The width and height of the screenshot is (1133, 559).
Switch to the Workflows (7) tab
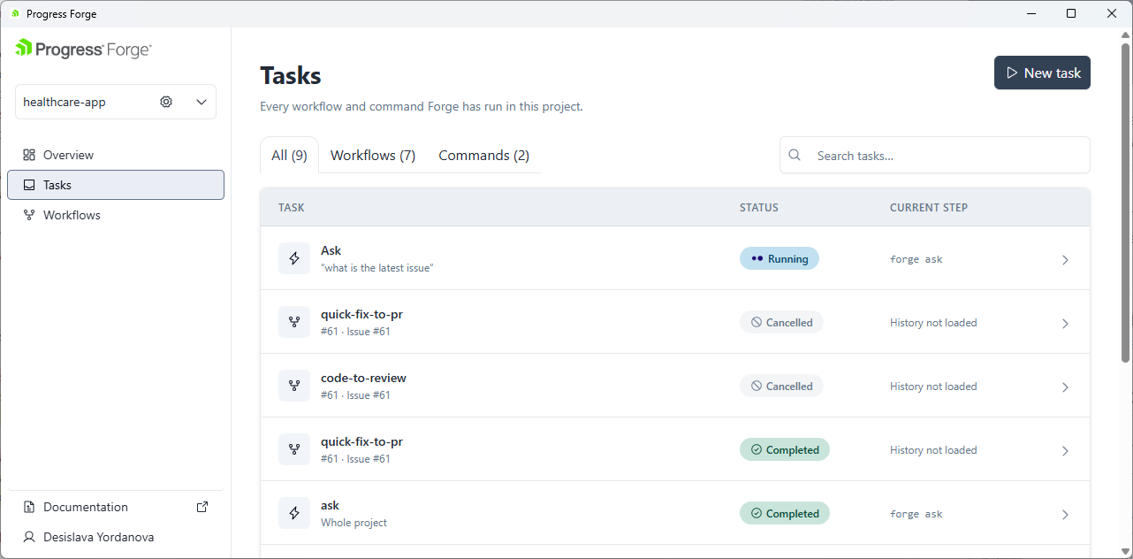(x=373, y=155)
